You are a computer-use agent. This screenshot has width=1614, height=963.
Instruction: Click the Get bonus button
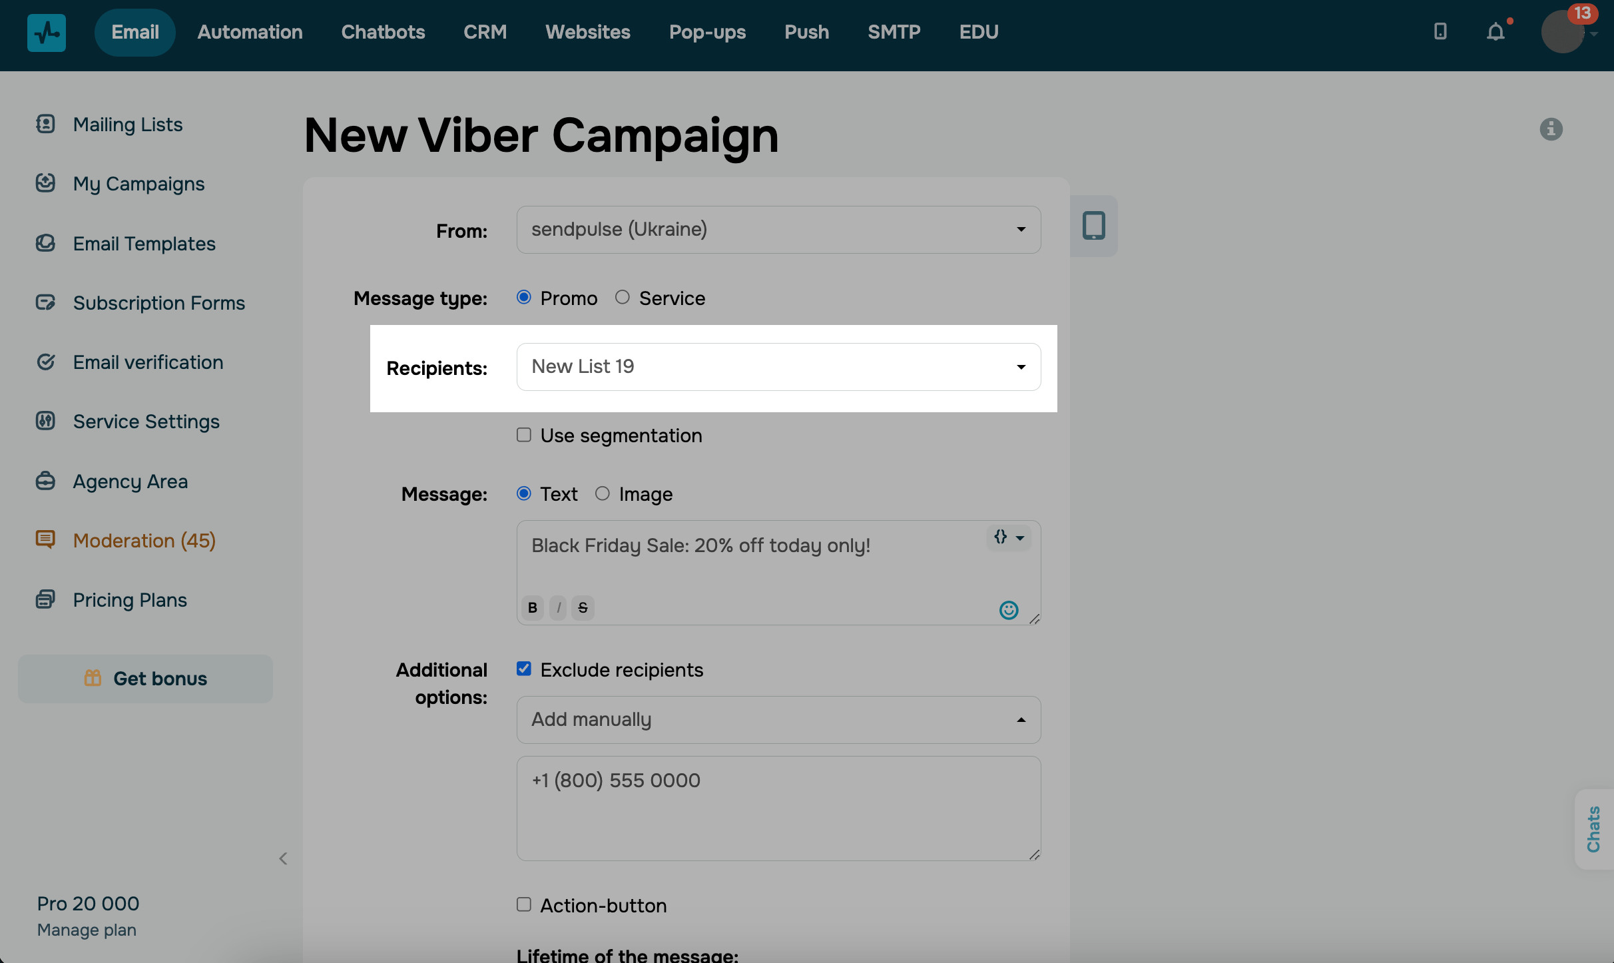tap(145, 679)
